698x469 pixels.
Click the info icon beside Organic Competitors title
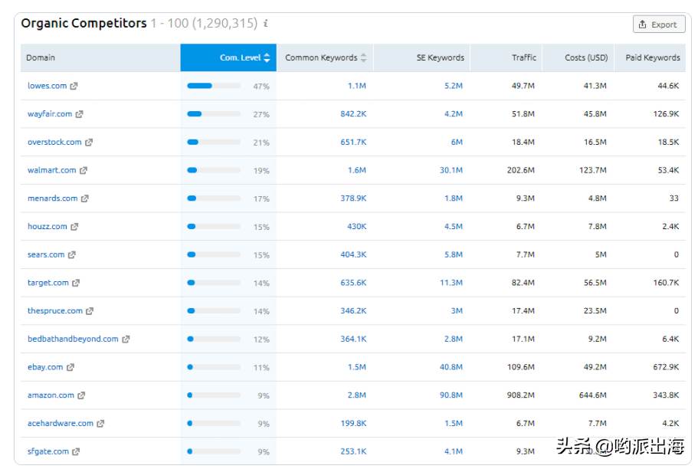click(x=266, y=23)
